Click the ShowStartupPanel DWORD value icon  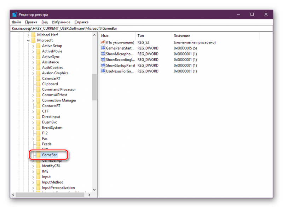click(x=103, y=65)
